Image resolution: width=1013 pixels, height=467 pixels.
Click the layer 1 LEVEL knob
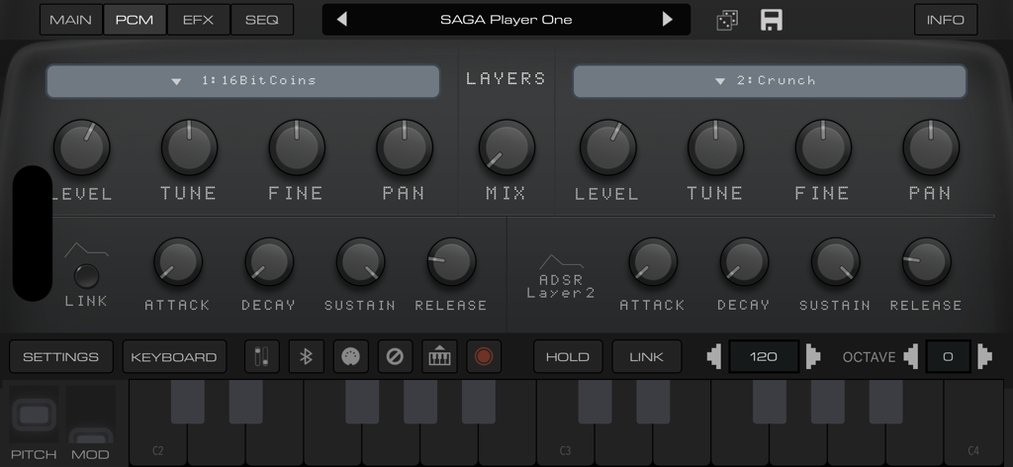click(x=81, y=147)
